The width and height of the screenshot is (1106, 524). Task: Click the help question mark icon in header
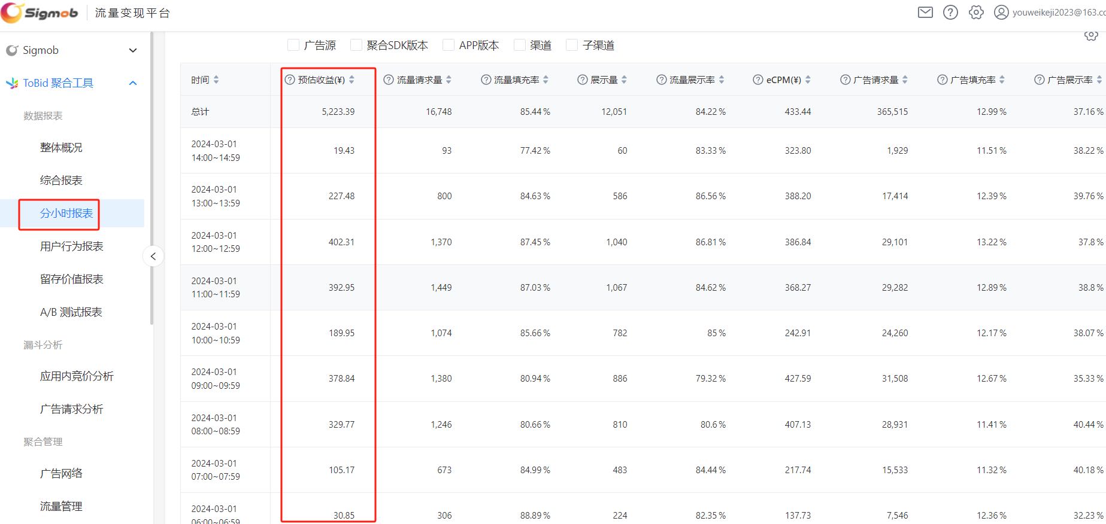point(950,13)
